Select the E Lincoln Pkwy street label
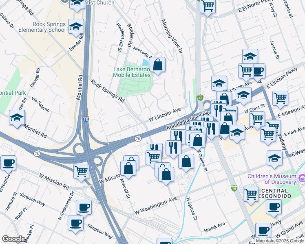305x244 pixels. [x=282, y=78]
